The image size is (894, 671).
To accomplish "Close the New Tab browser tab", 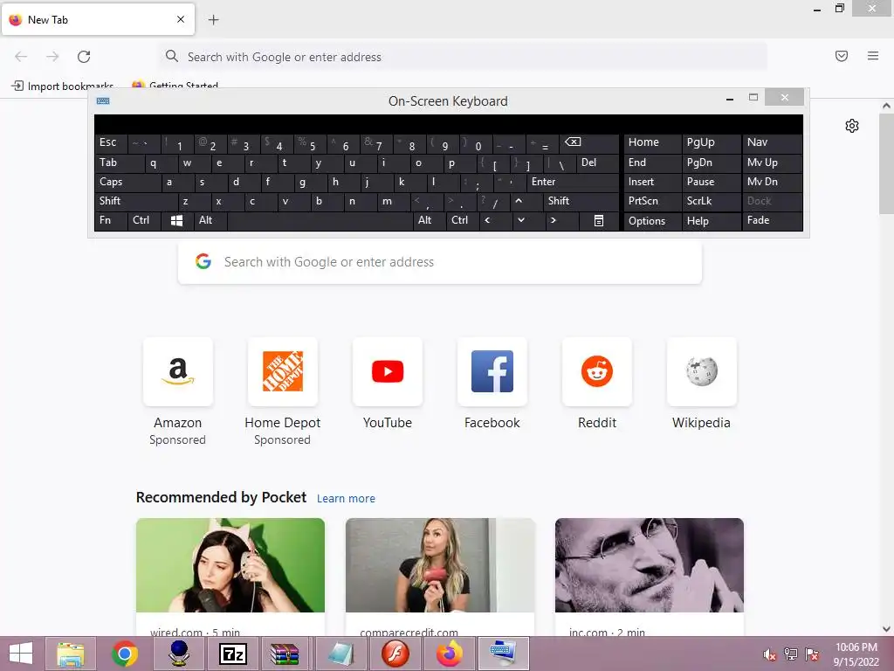I will coord(181,19).
